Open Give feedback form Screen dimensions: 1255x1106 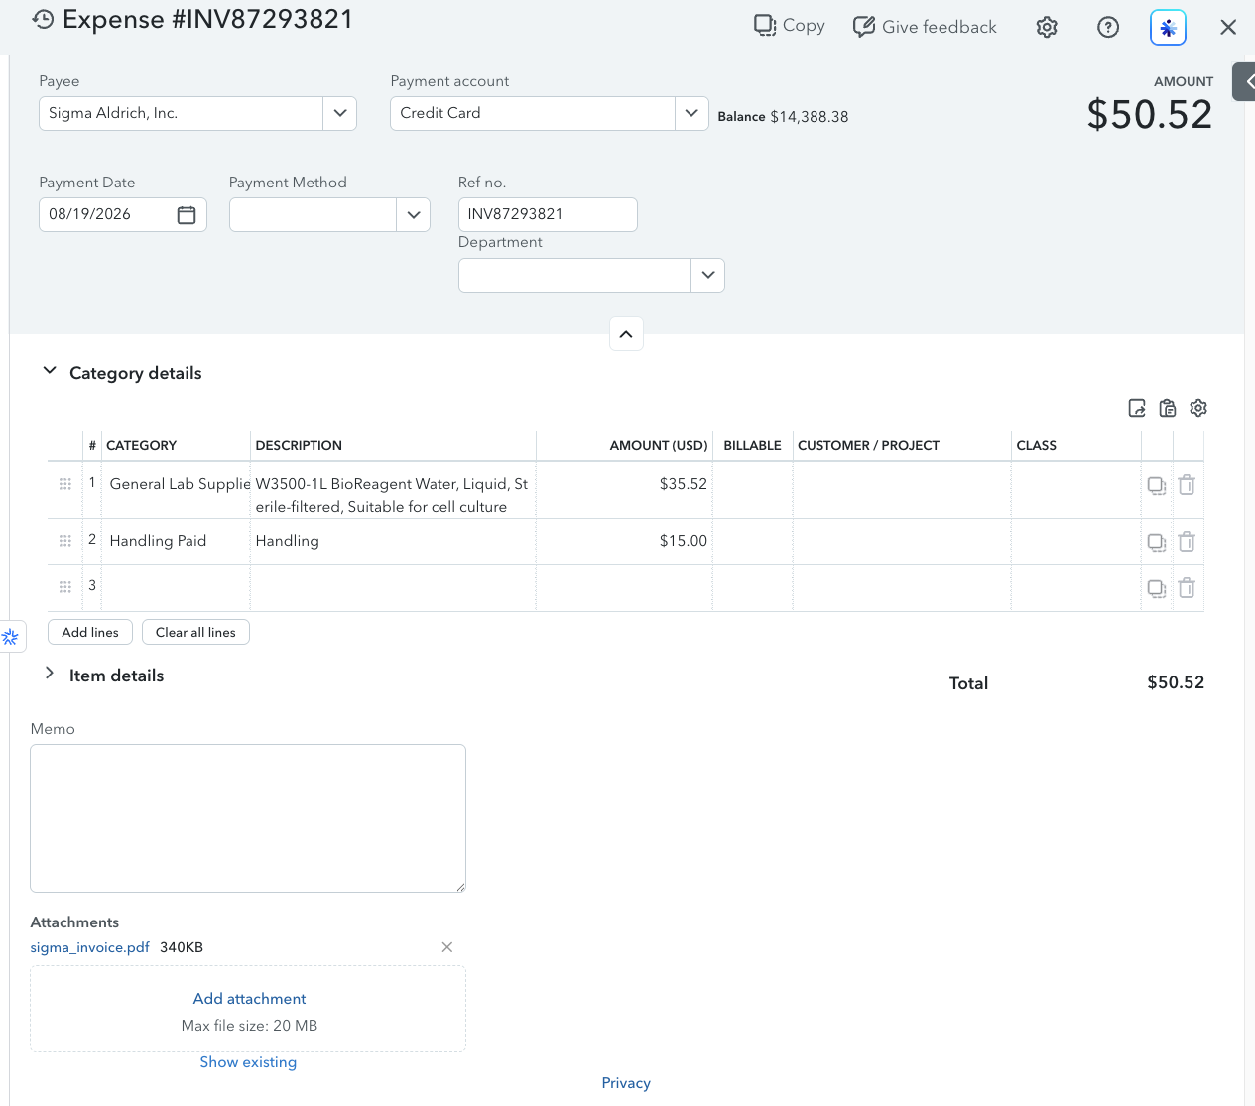click(x=925, y=27)
